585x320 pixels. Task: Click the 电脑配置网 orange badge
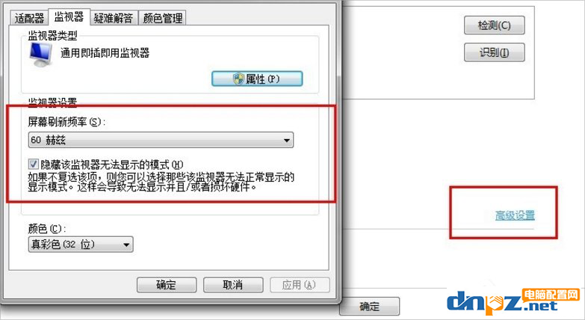pyautogui.click(x=551, y=295)
